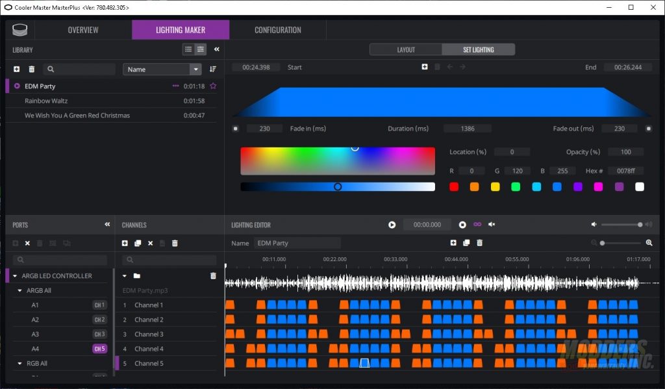Select the cyan color swatch
This screenshot has width=665, height=389.
(536, 186)
